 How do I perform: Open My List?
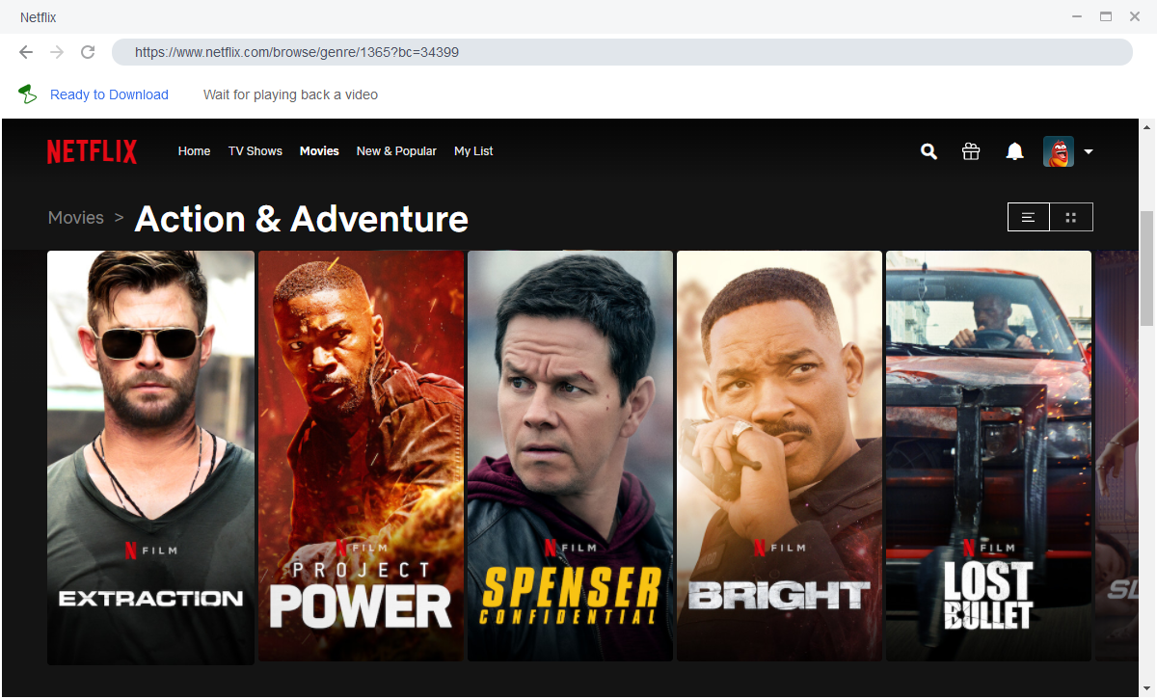(473, 151)
